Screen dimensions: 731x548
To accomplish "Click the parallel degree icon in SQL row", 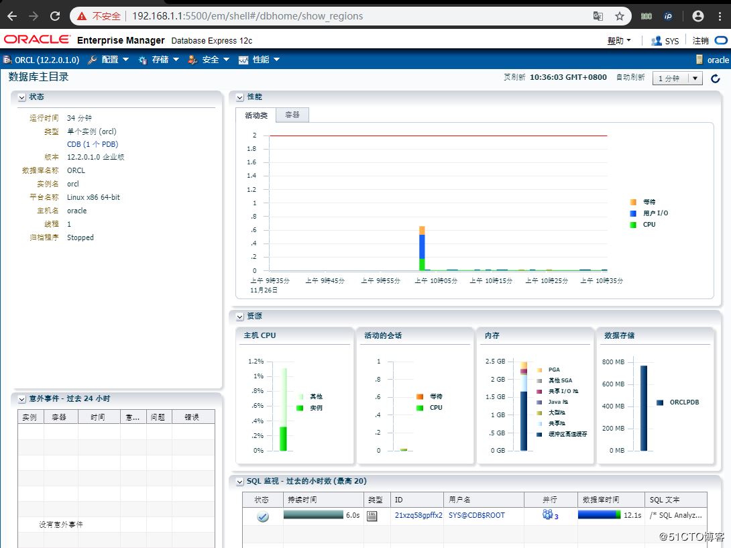I will pos(548,515).
